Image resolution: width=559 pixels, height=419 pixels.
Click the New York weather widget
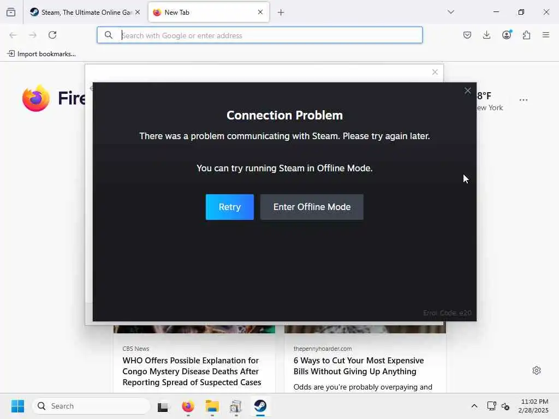pyautogui.click(x=490, y=101)
